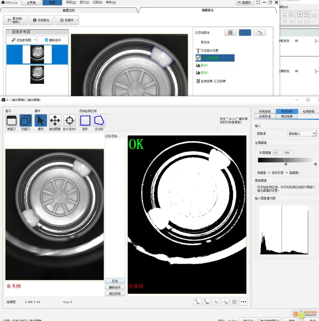This screenshot has height=321, width=319.
Task: Open 帮助(H) menu in background window
Action: pos(284,7)
